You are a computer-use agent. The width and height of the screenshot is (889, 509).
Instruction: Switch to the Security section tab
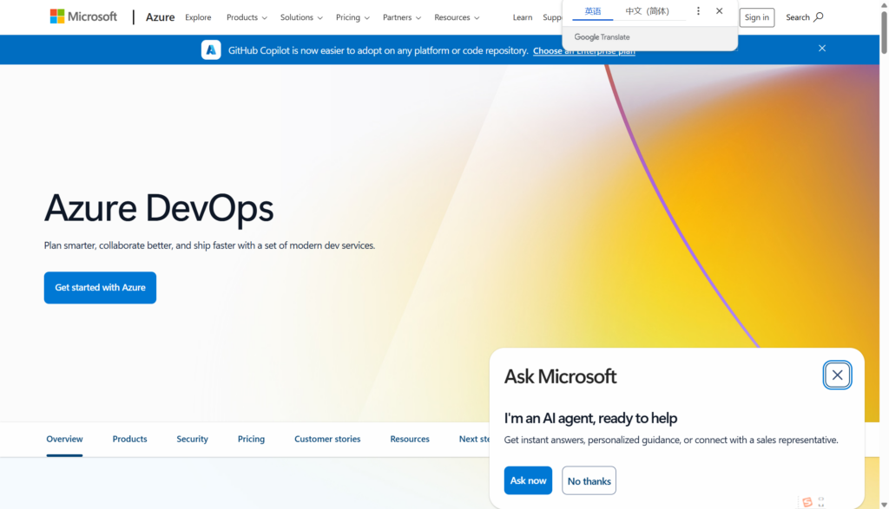tap(192, 439)
